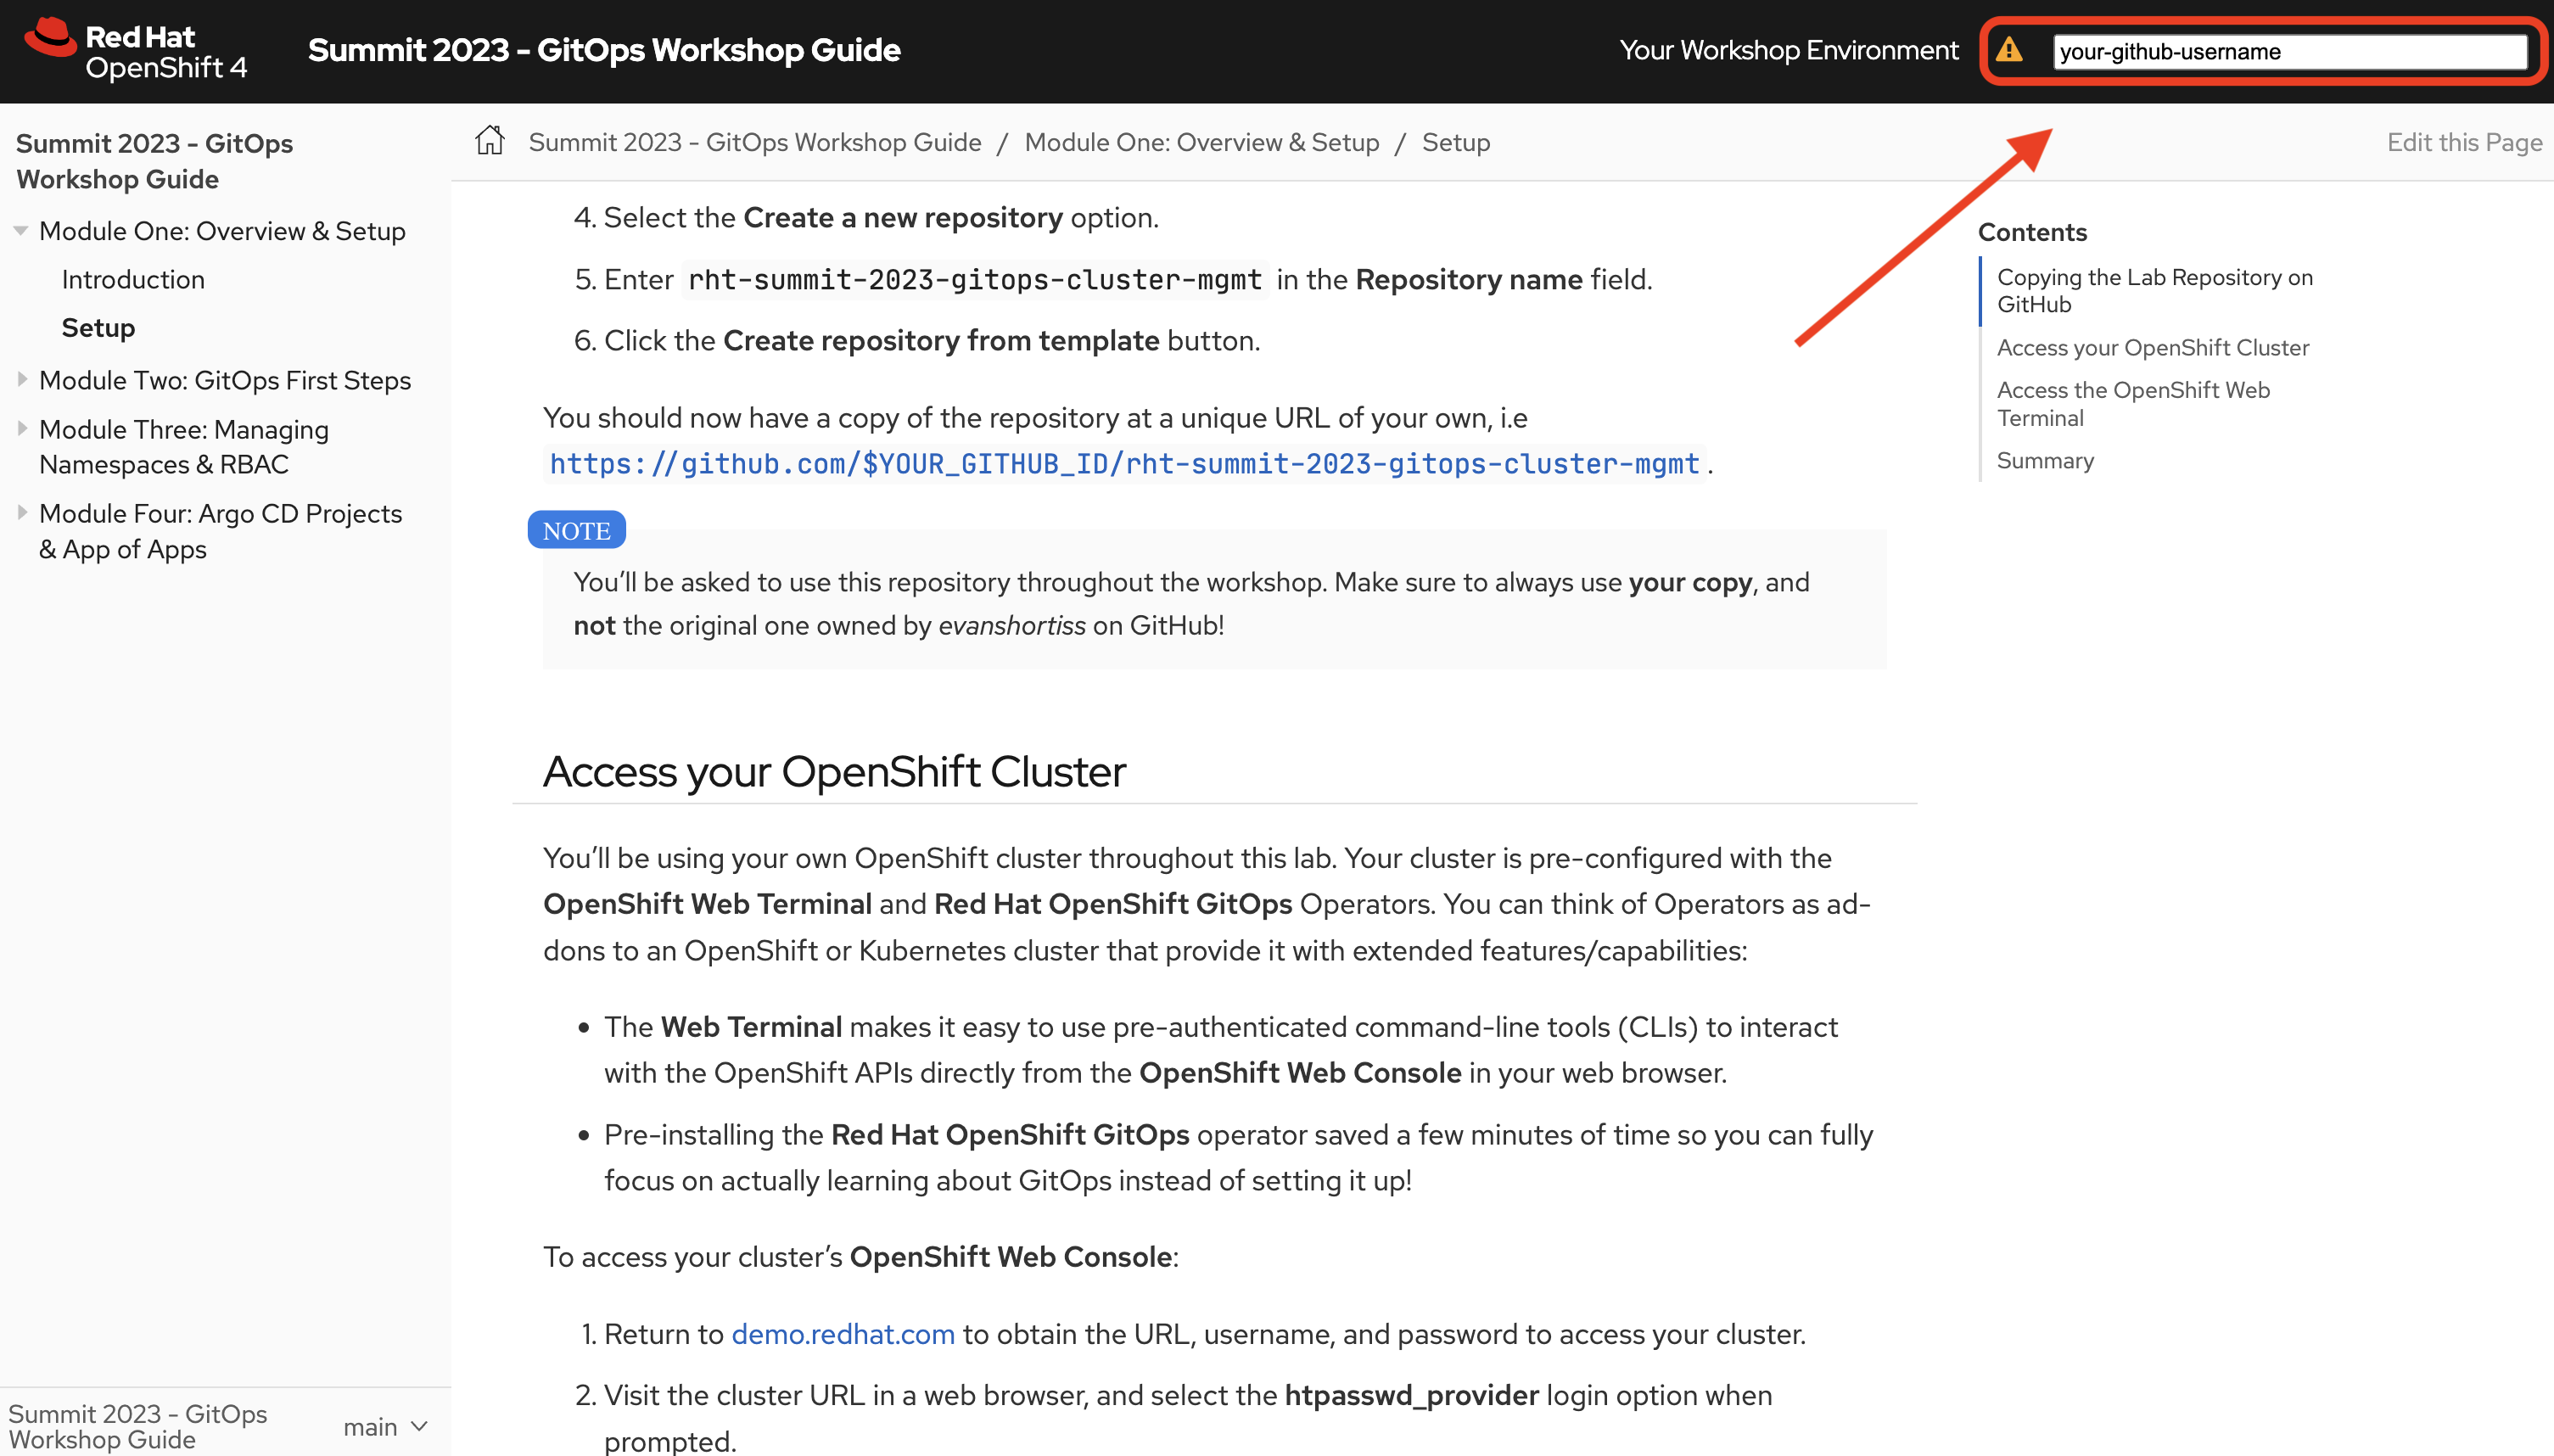This screenshot has height=1456, width=2554.
Task: Open Module Four: Argo CD Projects & App of Apps
Action: pyautogui.click(x=221, y=531)
